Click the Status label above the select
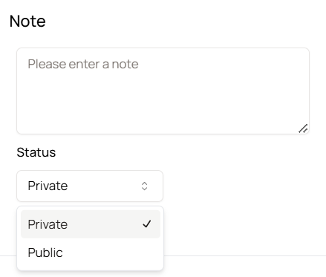This screenshot has width=326, height=277. [x=36, y=152]
